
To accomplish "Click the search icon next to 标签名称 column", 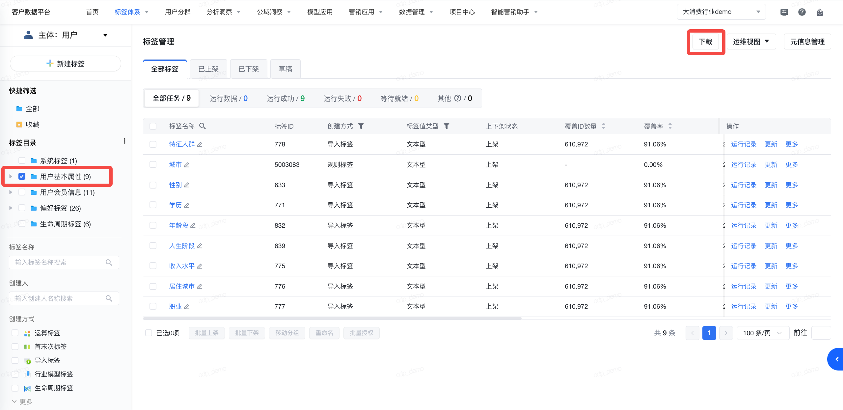I will pyautogui.click(x=203, y=126).
